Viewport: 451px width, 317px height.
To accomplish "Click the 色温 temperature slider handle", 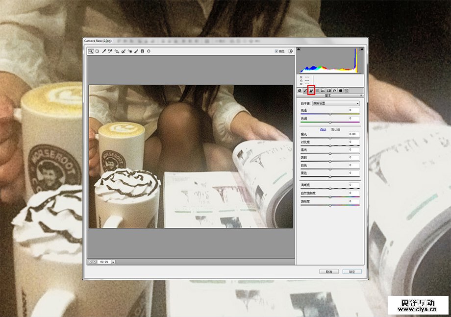I will point(330,114).
